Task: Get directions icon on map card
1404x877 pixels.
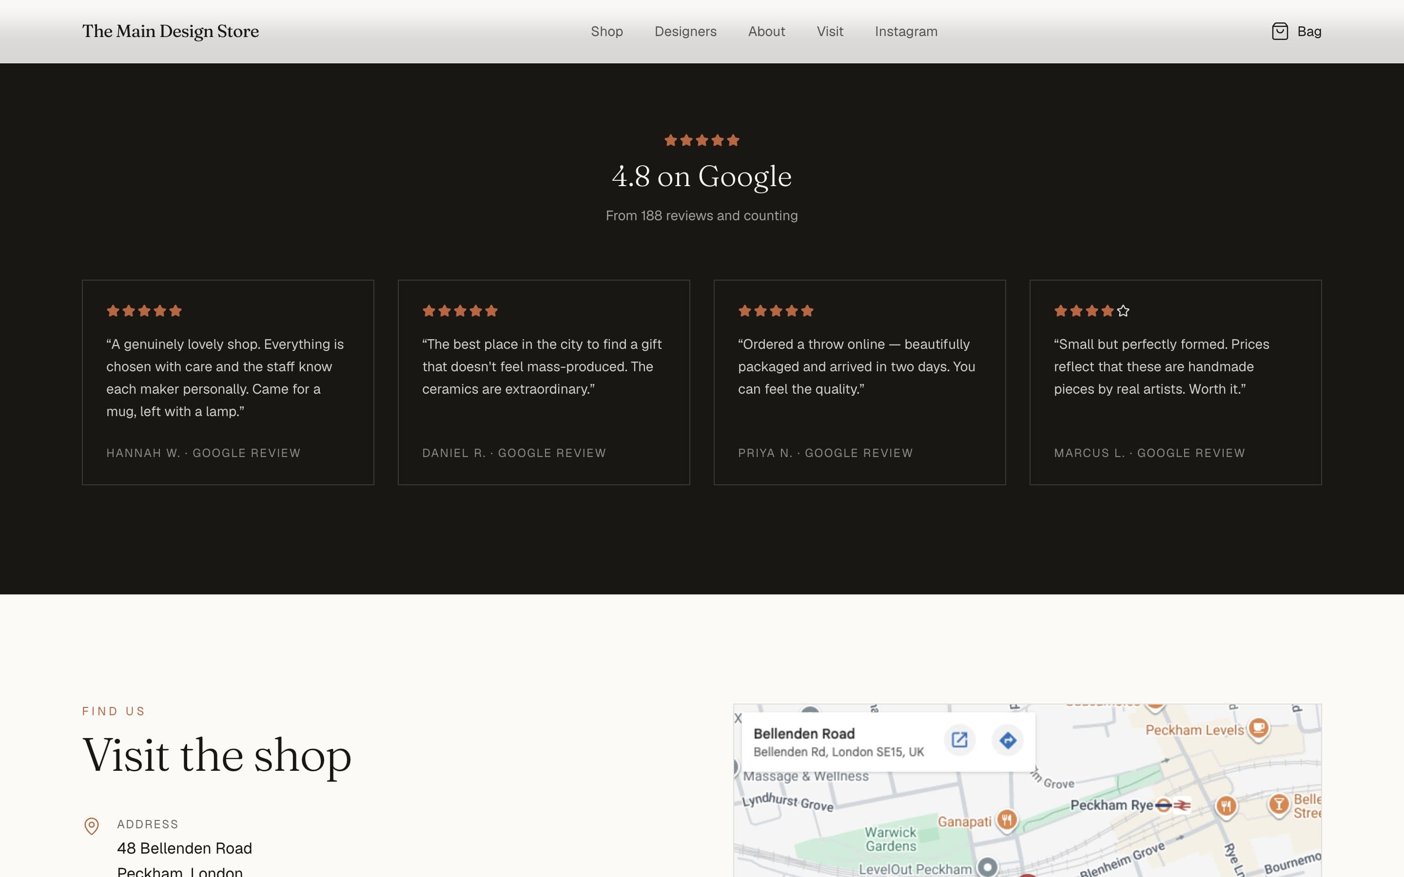Action: point(1008,740)
